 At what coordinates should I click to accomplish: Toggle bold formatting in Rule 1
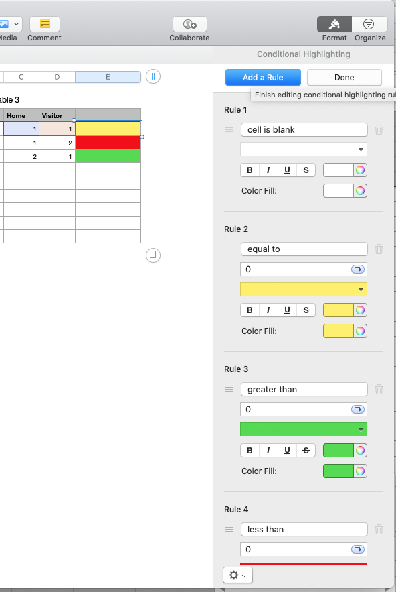click(249, 170)
